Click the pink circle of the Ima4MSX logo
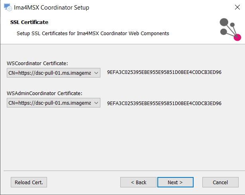This screenshot has width=245, height=195. [237, 37]
